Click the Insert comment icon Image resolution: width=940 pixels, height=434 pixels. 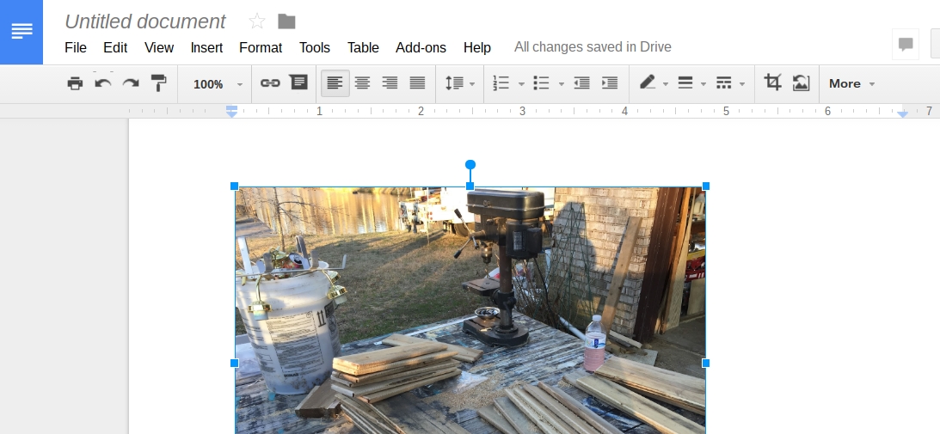click(x=298, y=83)
